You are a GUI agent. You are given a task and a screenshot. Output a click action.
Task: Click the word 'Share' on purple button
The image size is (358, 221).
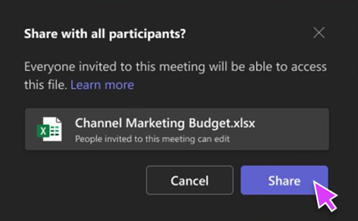[284, 181]
